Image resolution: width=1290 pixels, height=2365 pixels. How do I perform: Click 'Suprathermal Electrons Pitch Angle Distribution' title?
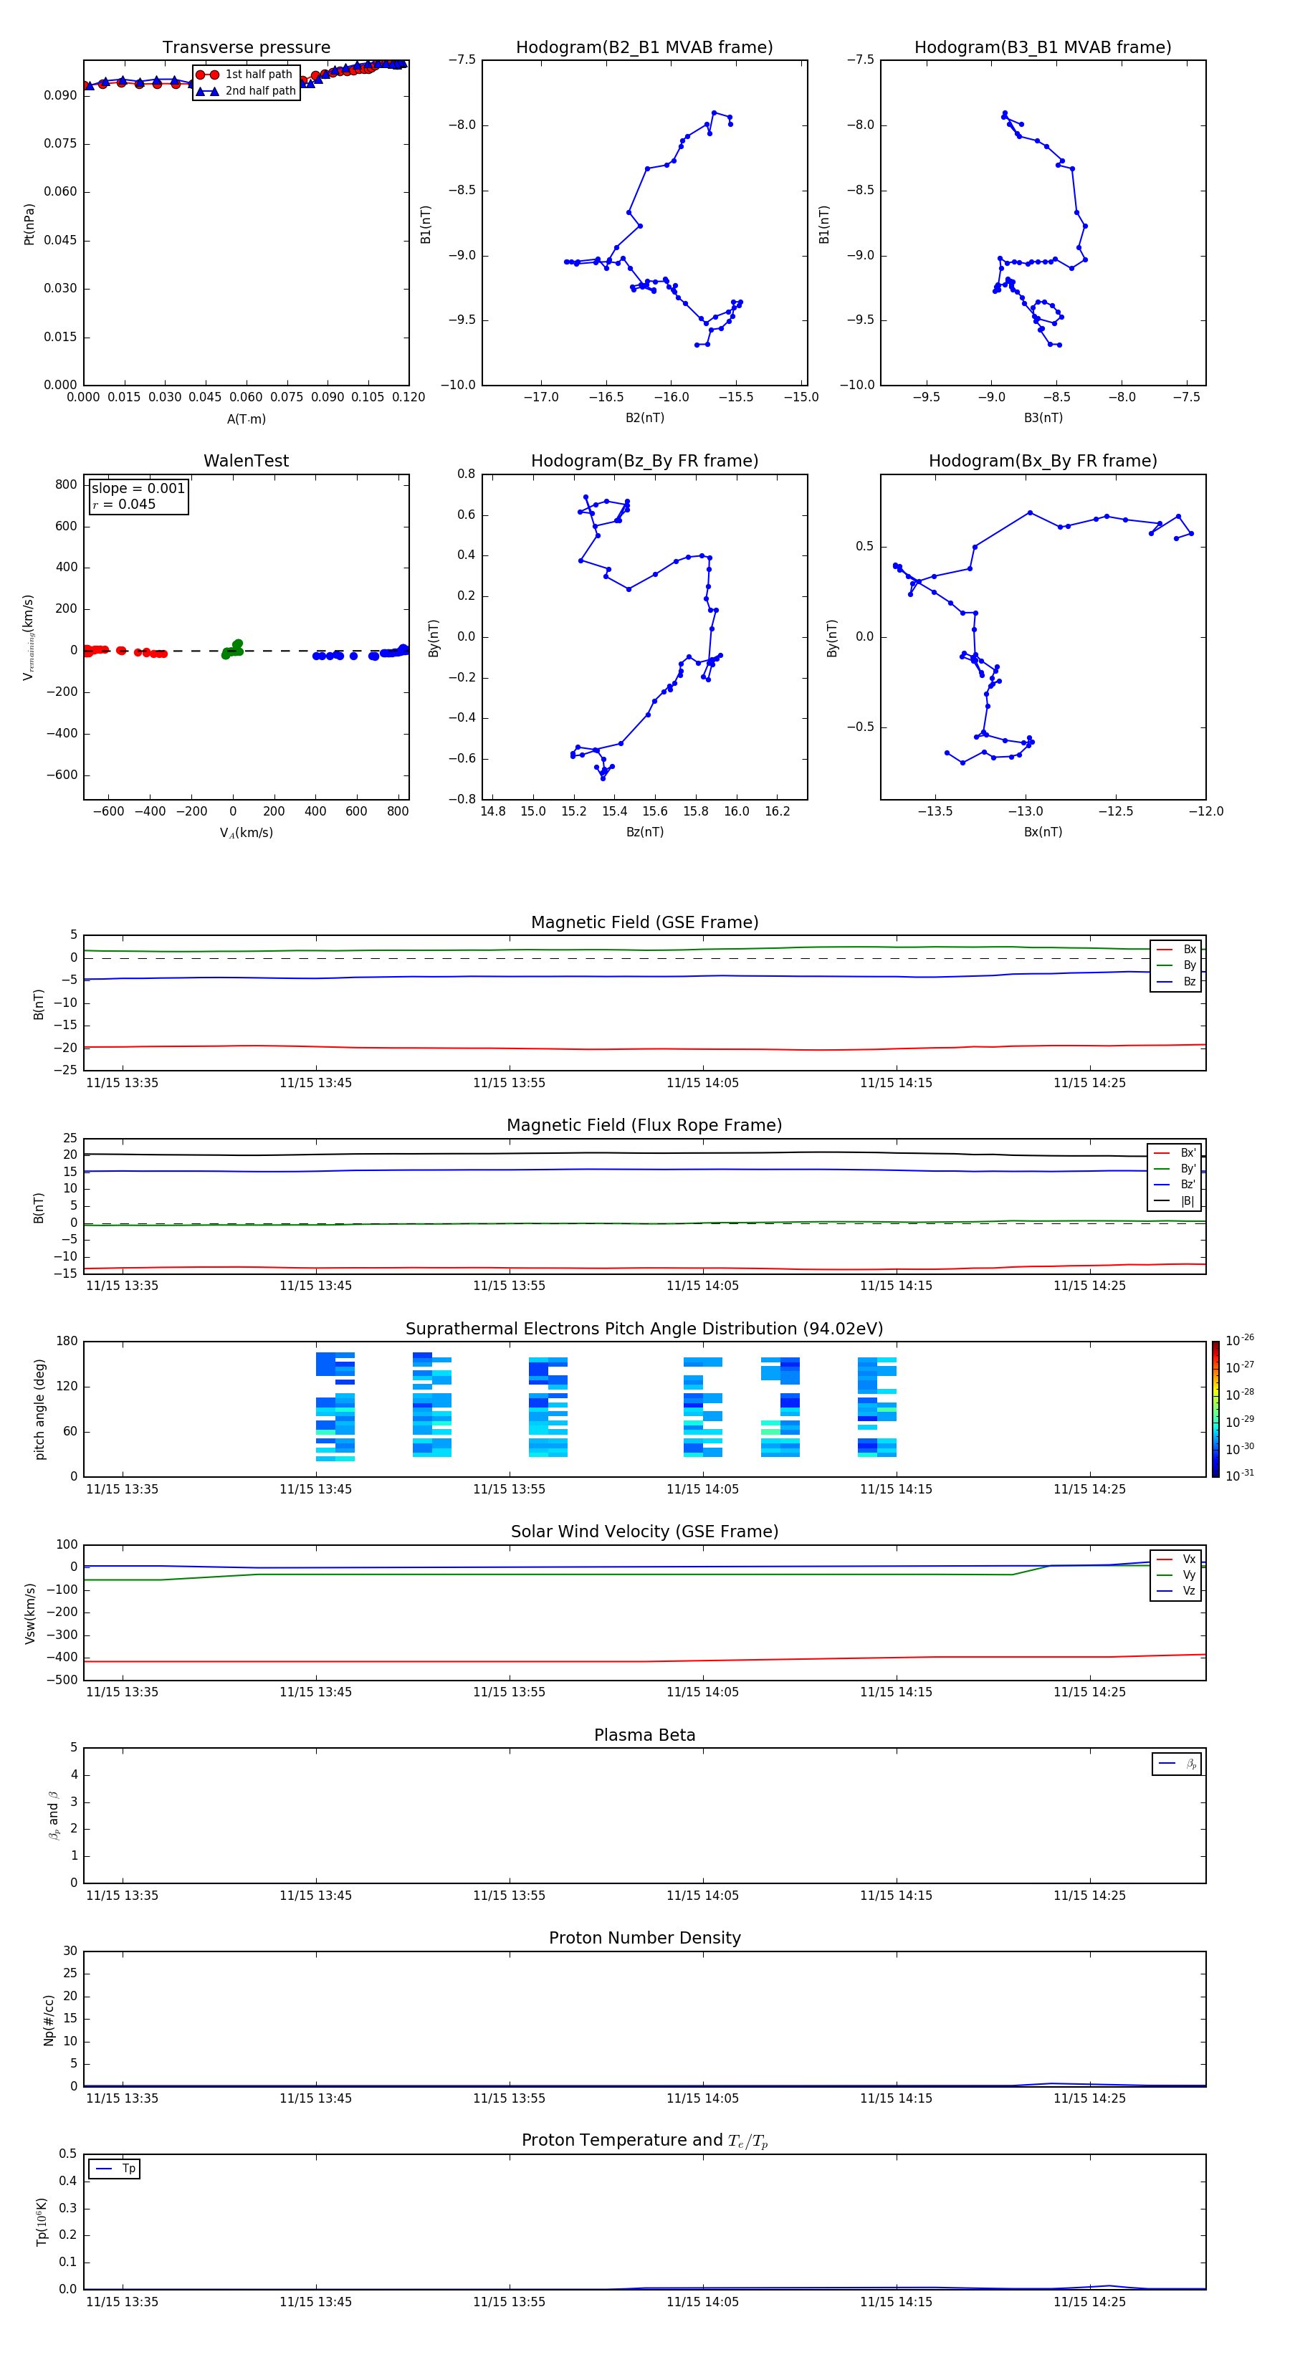(644, 1329)
